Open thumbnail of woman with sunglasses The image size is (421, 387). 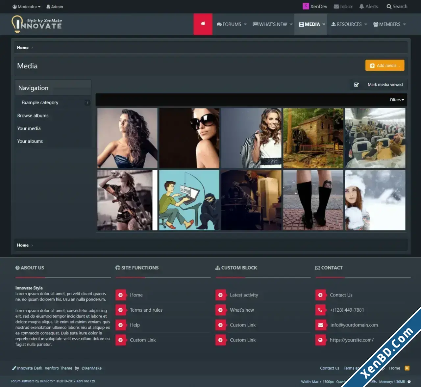click(x=189, y=138)
